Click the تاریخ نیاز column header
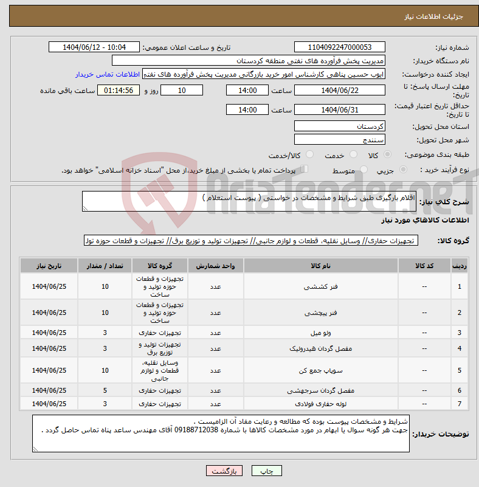The height and width of the screenshot is (487, 479). pyautogui.click(x=49, y=266)
